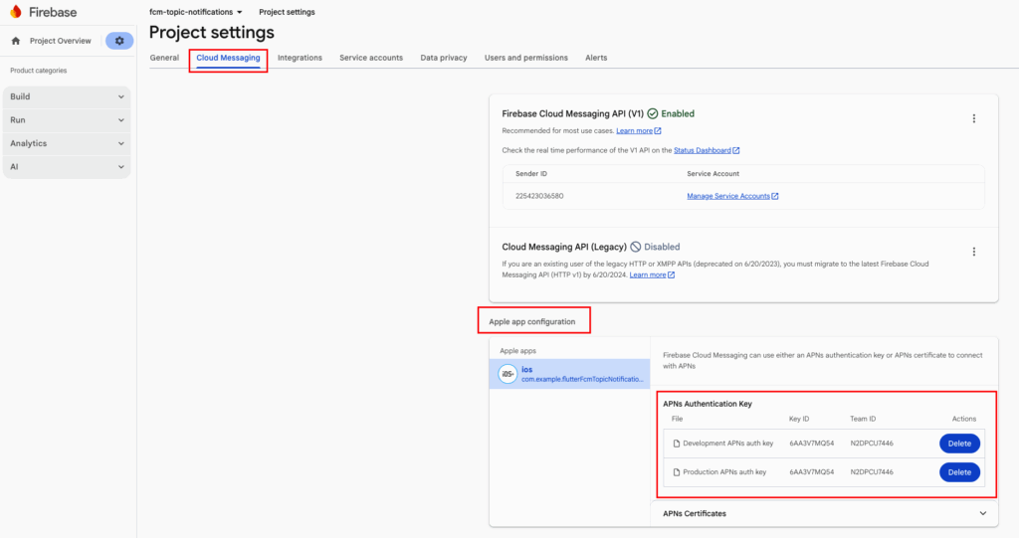Click the Production APNs auth key file icon

[676, 472]
